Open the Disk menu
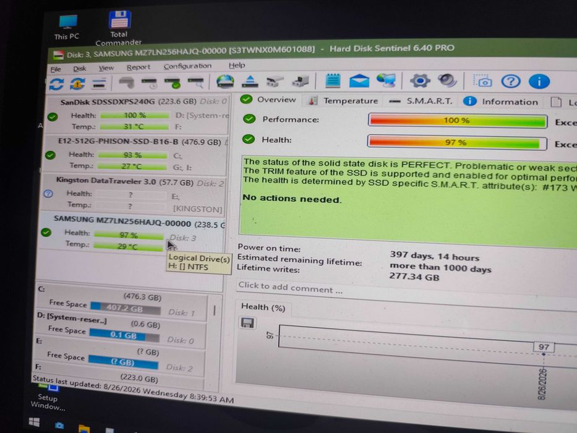The height and width of the screenshot is (433, 577). 80,69
